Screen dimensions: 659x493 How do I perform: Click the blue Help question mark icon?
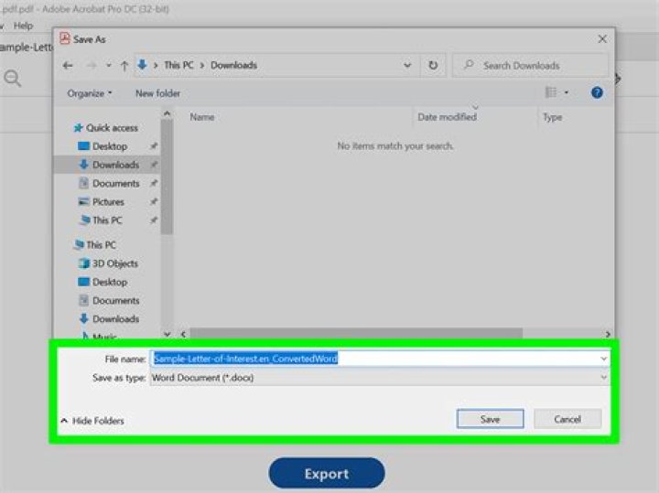point(597,92)
